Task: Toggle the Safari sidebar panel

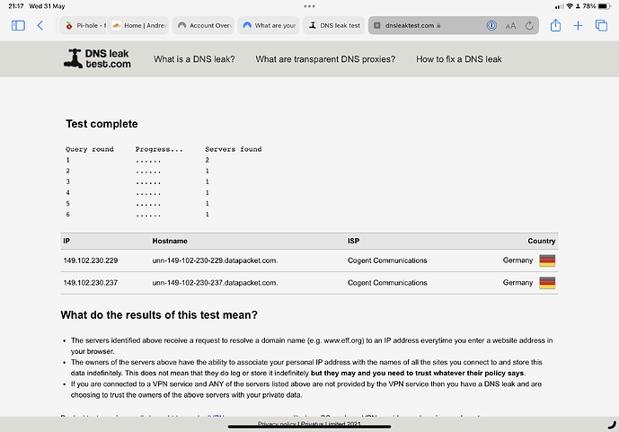Action: pyautogui.click(x=18, y=26)
